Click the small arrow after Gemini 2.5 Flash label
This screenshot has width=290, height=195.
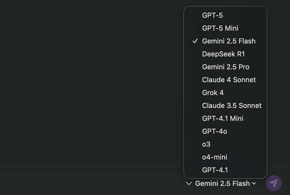254,183
